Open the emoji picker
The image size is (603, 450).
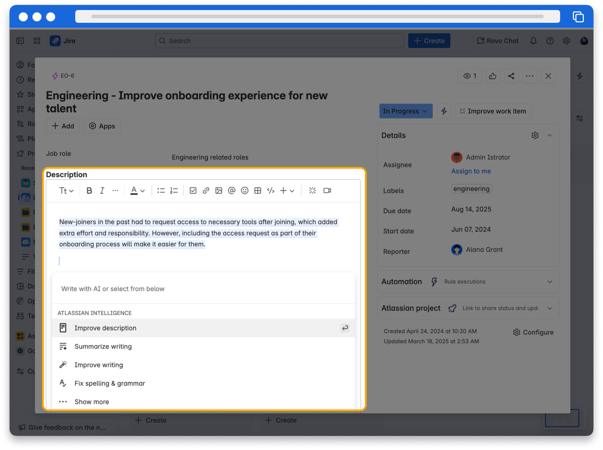click(x=244, y=191)
